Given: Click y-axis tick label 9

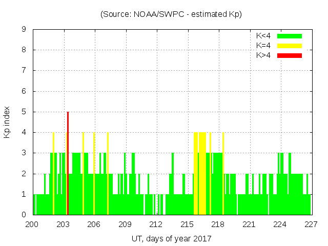Looking at the screenshot, I should [x=24, y=29].
